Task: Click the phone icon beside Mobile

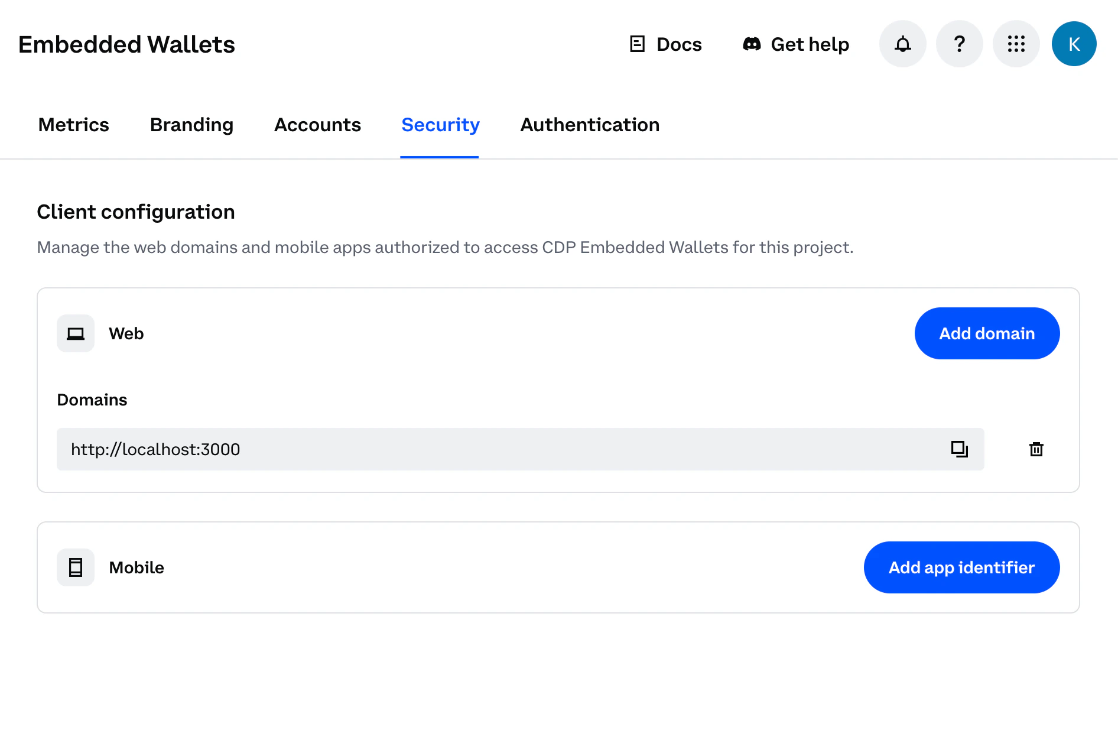Action: (x=75, y=567)
